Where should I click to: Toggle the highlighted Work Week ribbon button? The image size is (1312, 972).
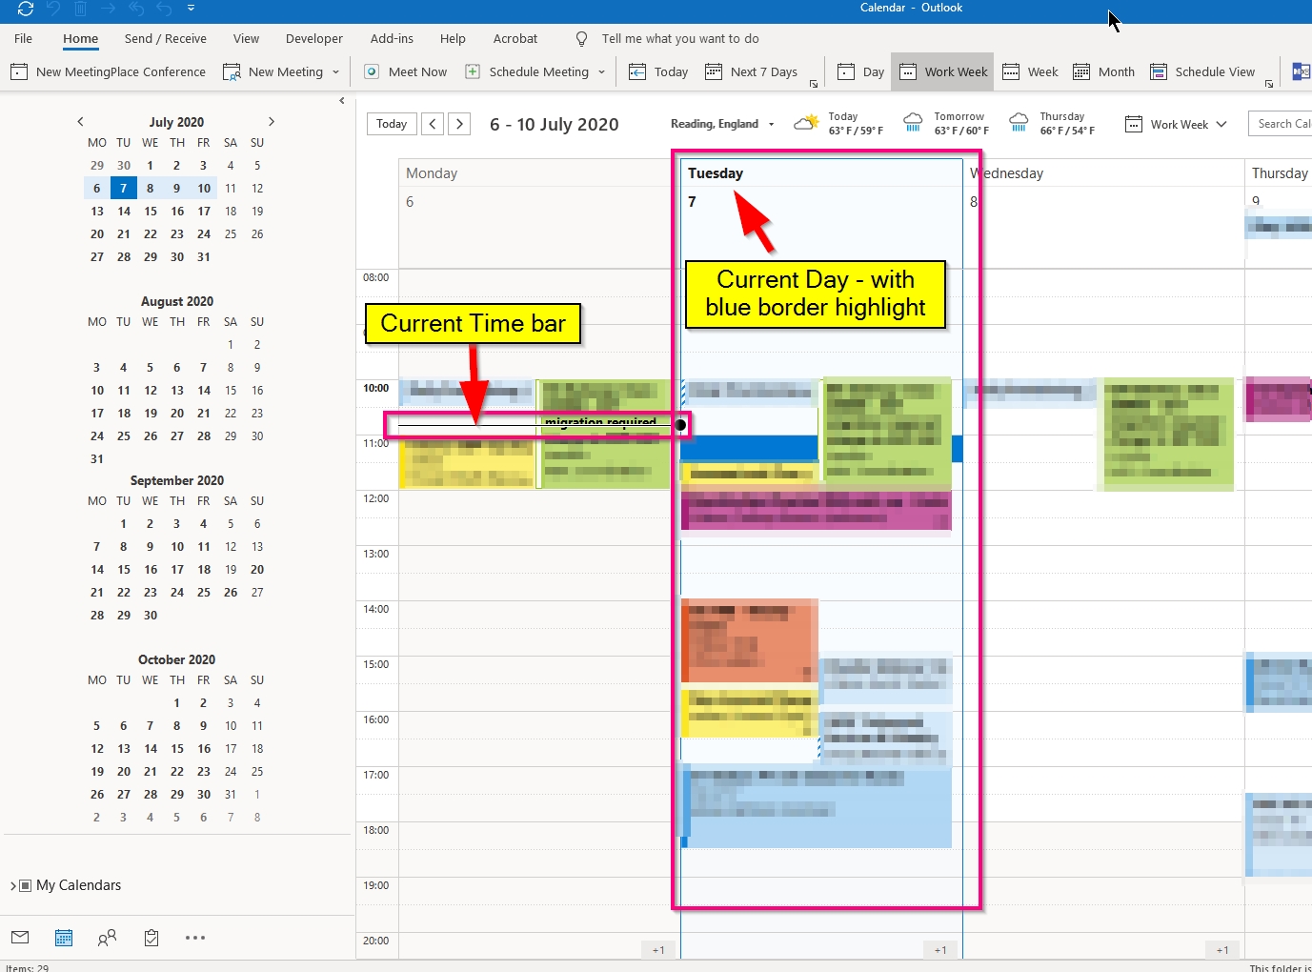(942, 72)
